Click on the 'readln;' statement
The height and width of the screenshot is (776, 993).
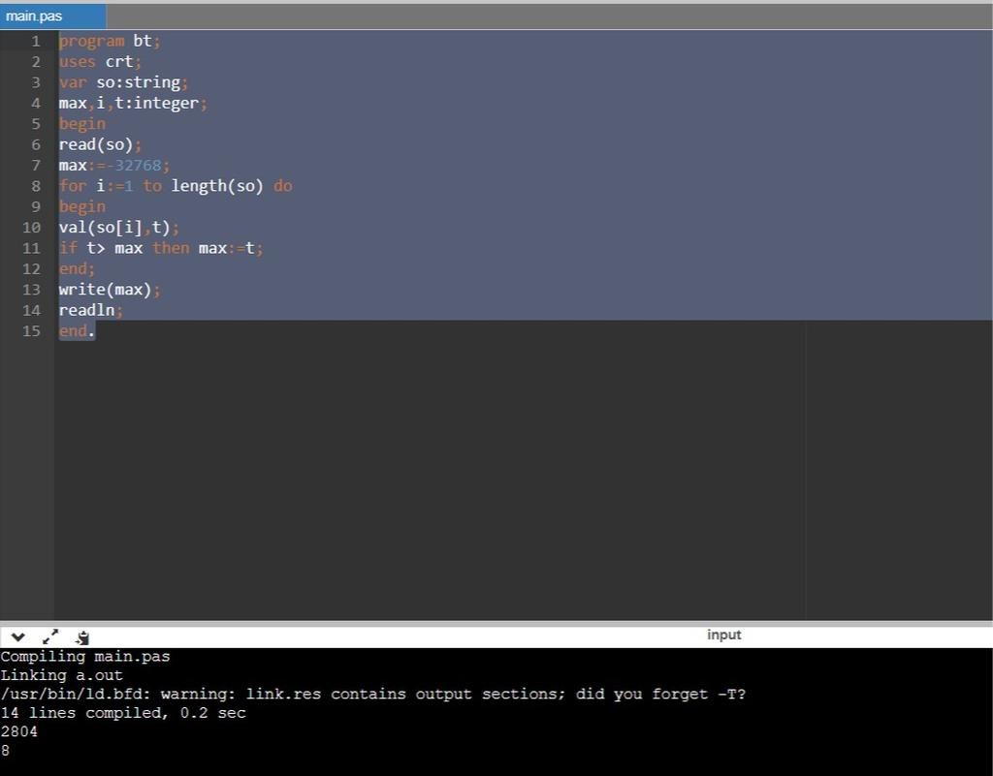pyautogui.click(x=91, y=311)
